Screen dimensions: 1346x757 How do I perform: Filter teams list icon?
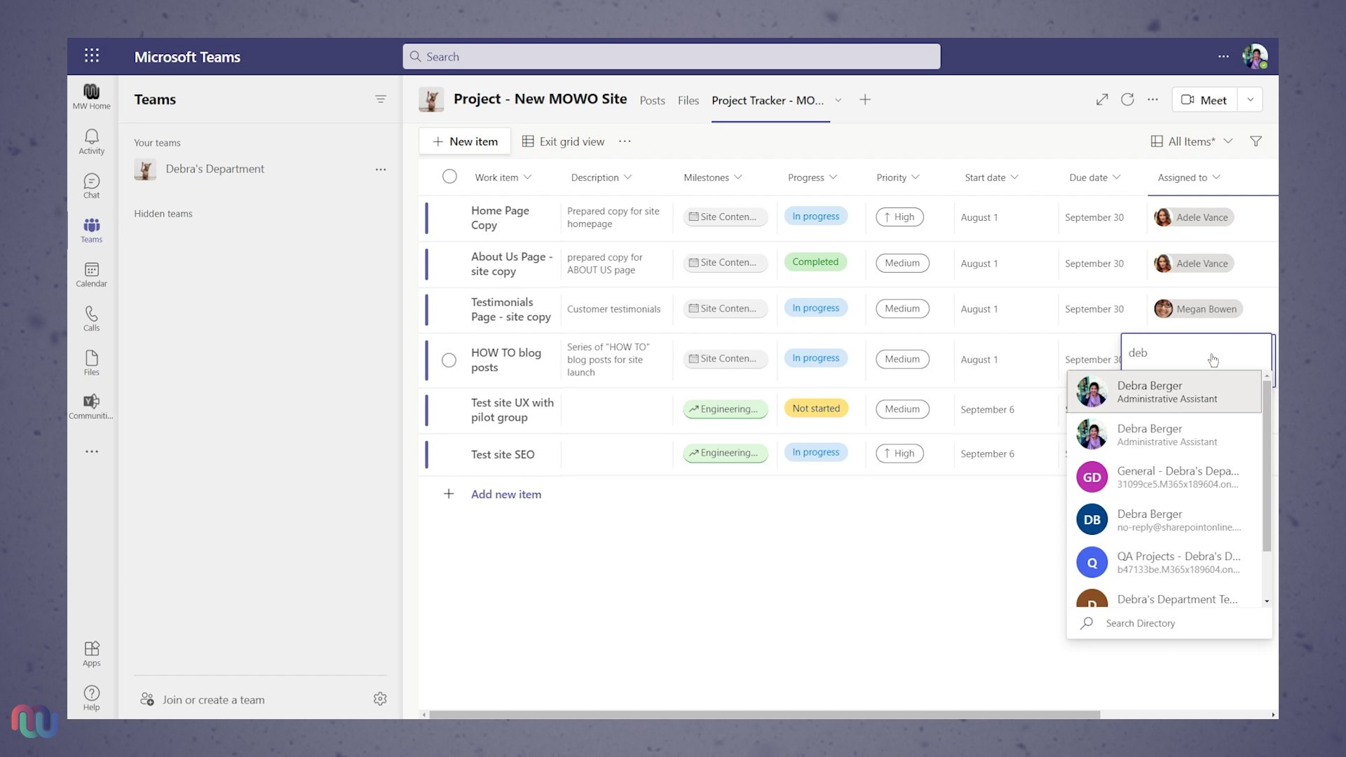pos(381,100)
